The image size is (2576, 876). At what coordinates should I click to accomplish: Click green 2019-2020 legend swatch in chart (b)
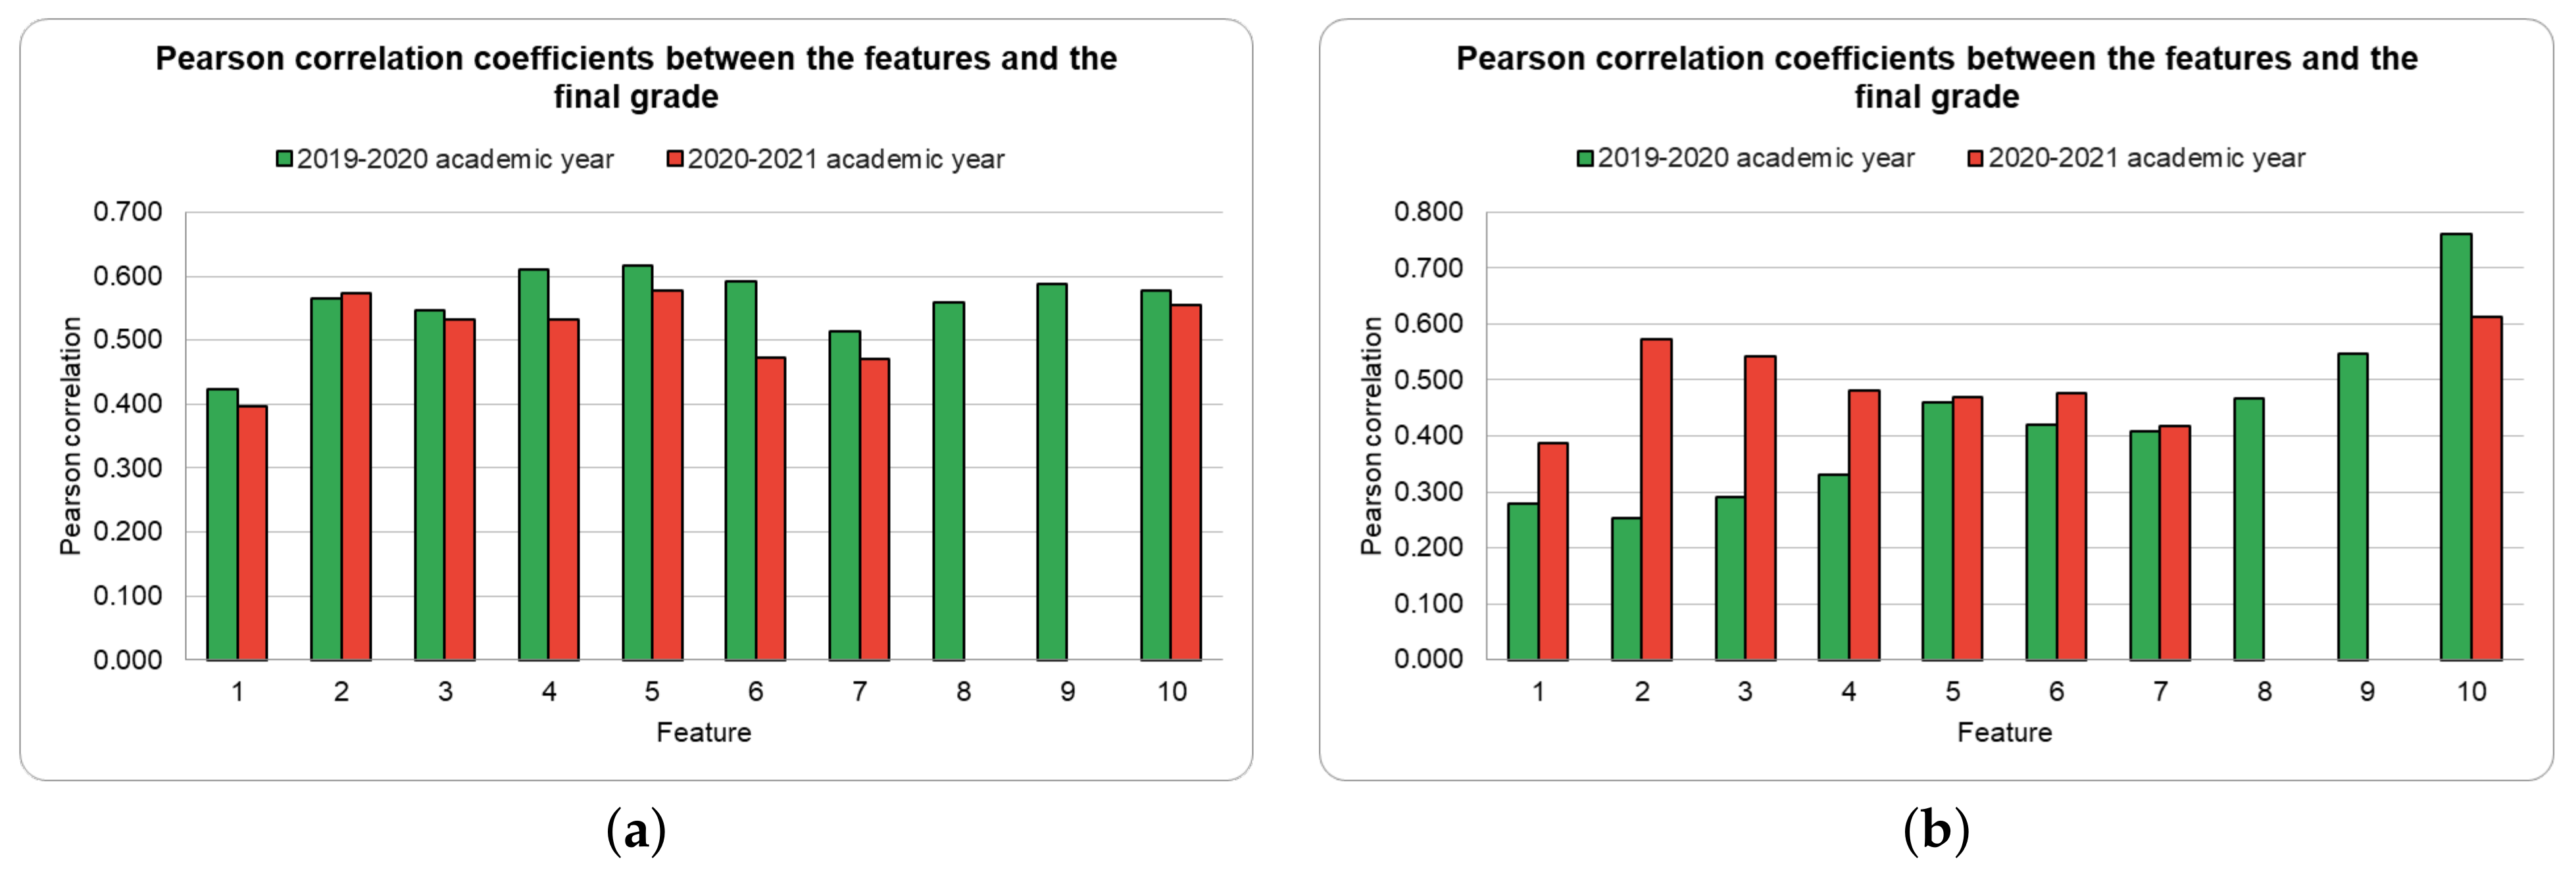point(1585,158)
